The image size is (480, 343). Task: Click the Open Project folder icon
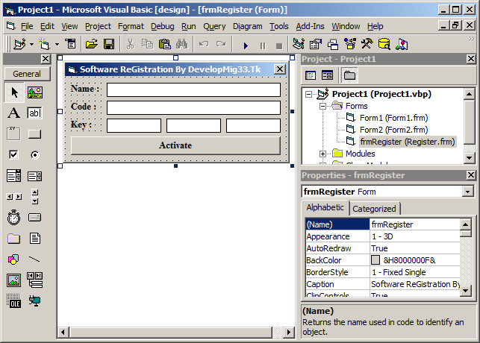pyautogui.click(x=92, y=44)
